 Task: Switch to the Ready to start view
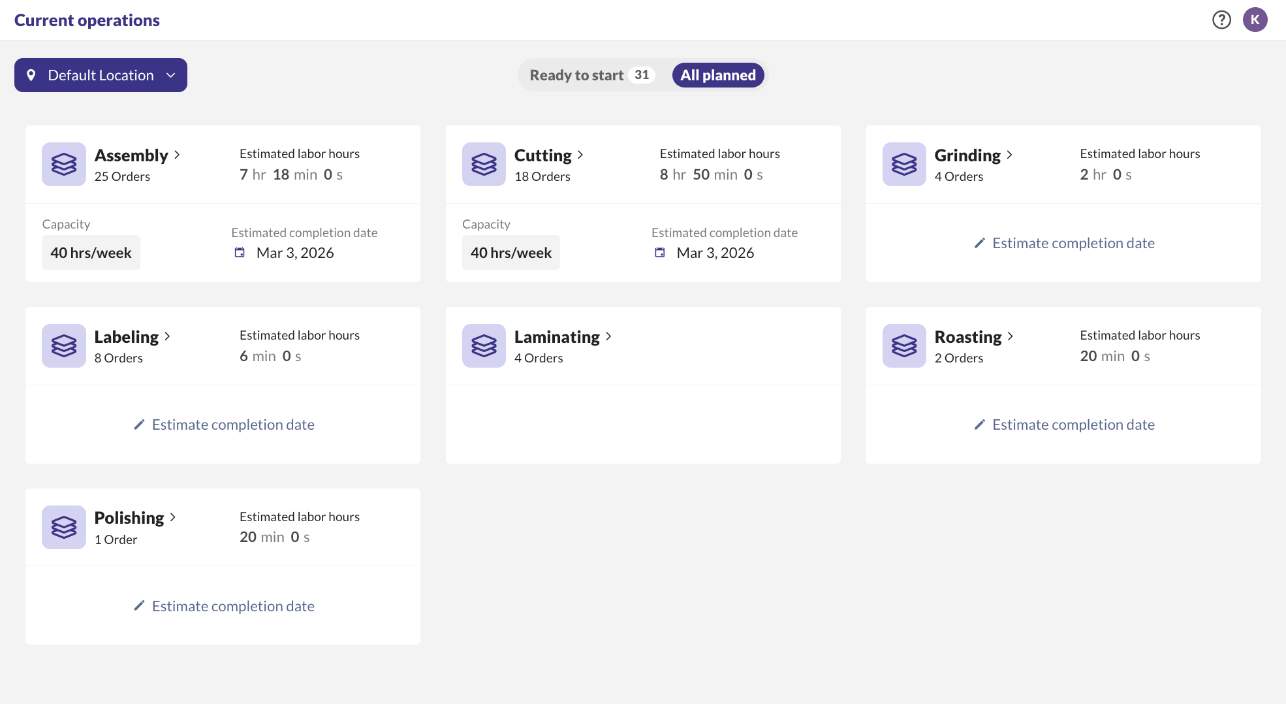coord(591,75)
